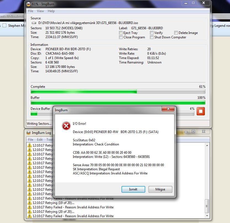Screen dimensions: 230x223
Task: Click the Ismét retry button
Action: click(x=133, y=189)
